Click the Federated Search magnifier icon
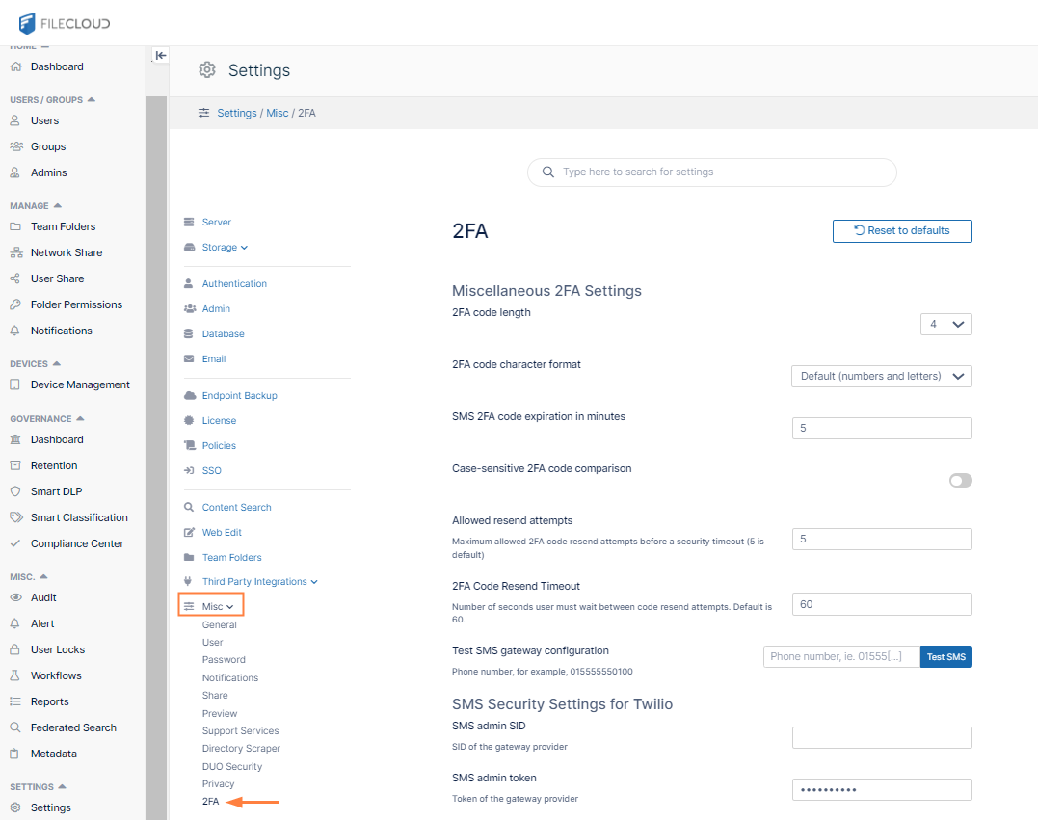The height and width of the screenshot is (820, 1038). point(15,727)
